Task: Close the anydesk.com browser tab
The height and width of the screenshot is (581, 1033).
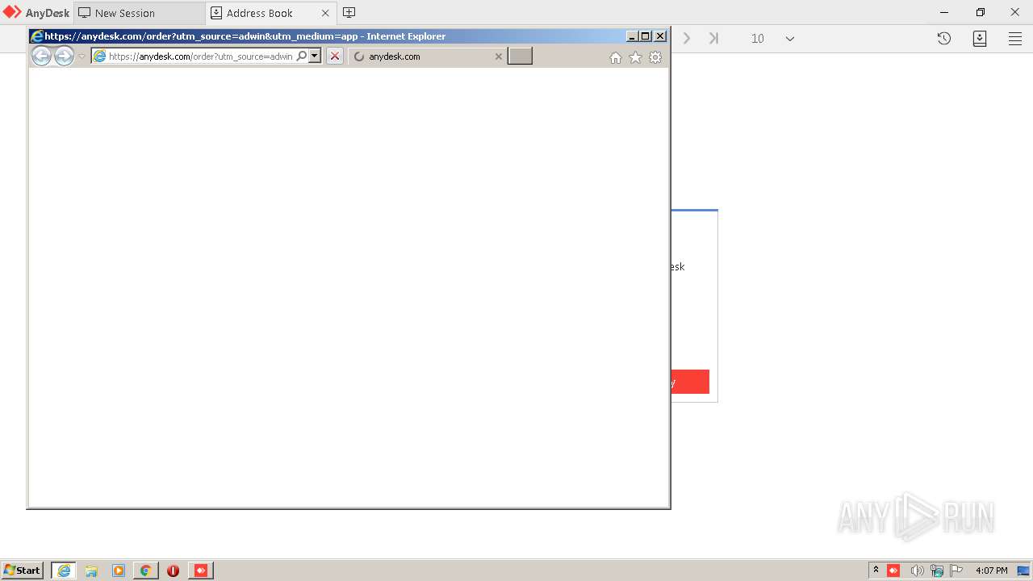Action: [499, 56]
